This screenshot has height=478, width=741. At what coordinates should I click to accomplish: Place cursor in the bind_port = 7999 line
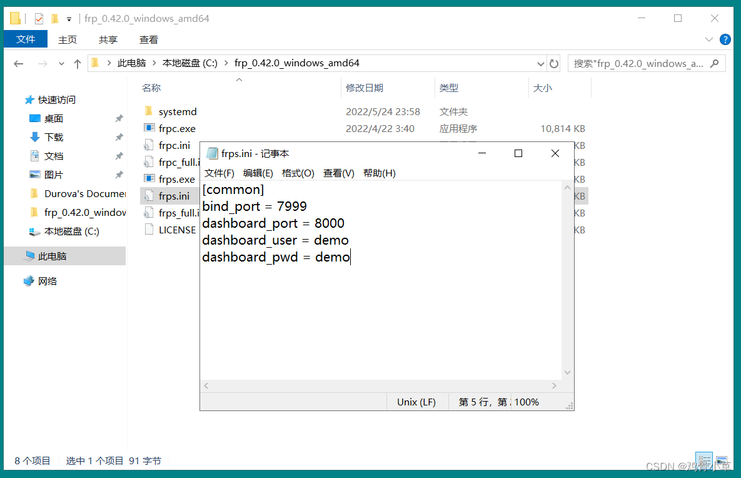point(255,206)
